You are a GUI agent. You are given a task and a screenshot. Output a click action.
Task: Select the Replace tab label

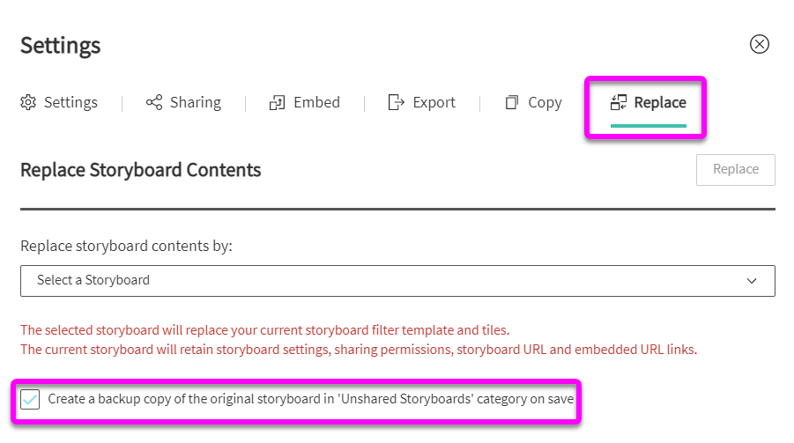point(660,103)
